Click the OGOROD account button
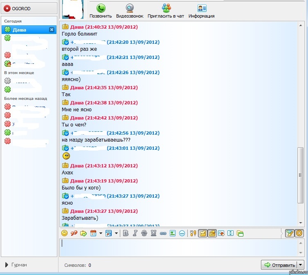 29,9
